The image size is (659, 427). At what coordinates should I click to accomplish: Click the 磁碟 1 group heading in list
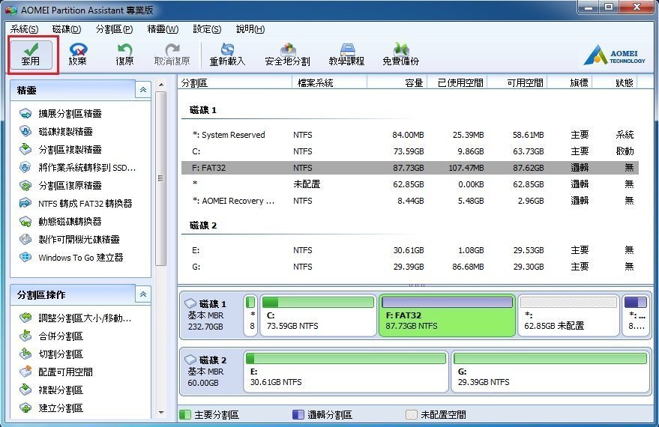[x=203, y=110]
